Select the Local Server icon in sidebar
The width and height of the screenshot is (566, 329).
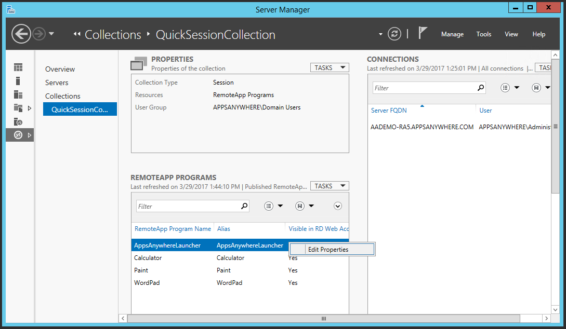click(x=18, y=81)
